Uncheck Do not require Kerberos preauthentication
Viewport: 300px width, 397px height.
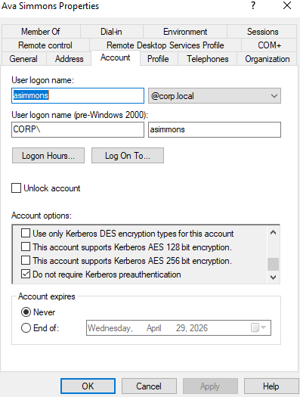(x=26, y=274)
